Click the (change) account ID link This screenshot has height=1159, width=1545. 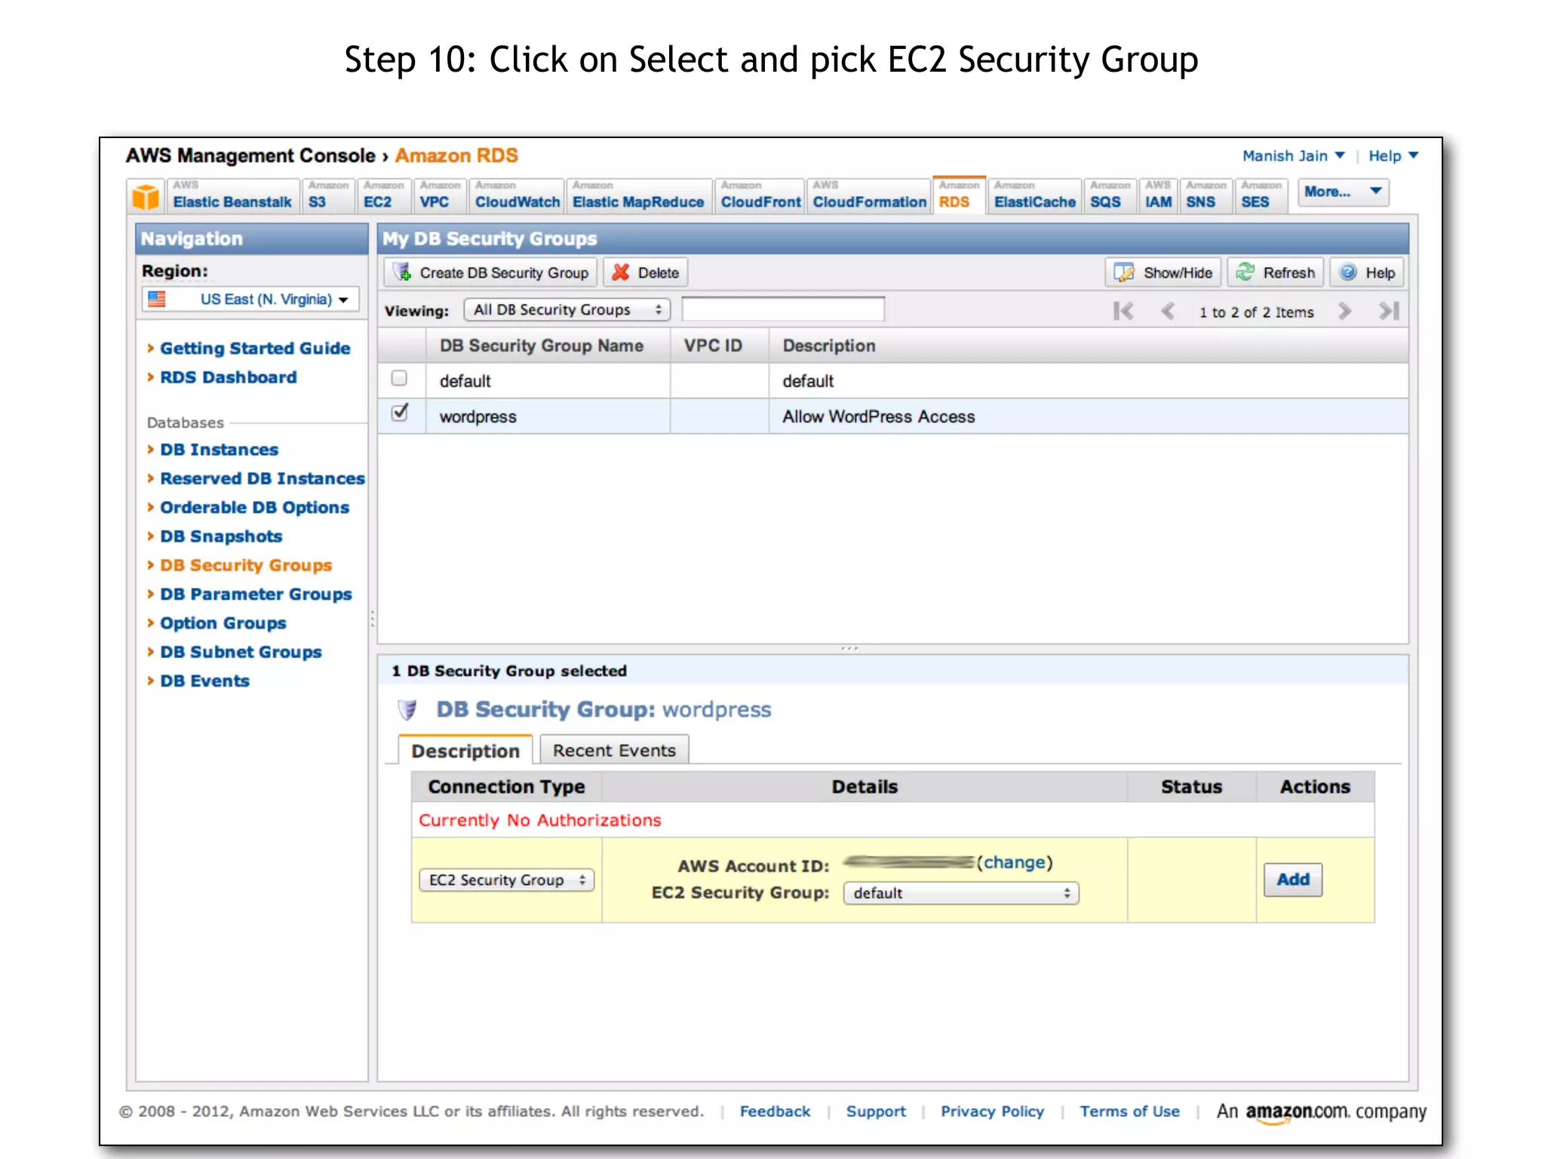click(1014, 862)
